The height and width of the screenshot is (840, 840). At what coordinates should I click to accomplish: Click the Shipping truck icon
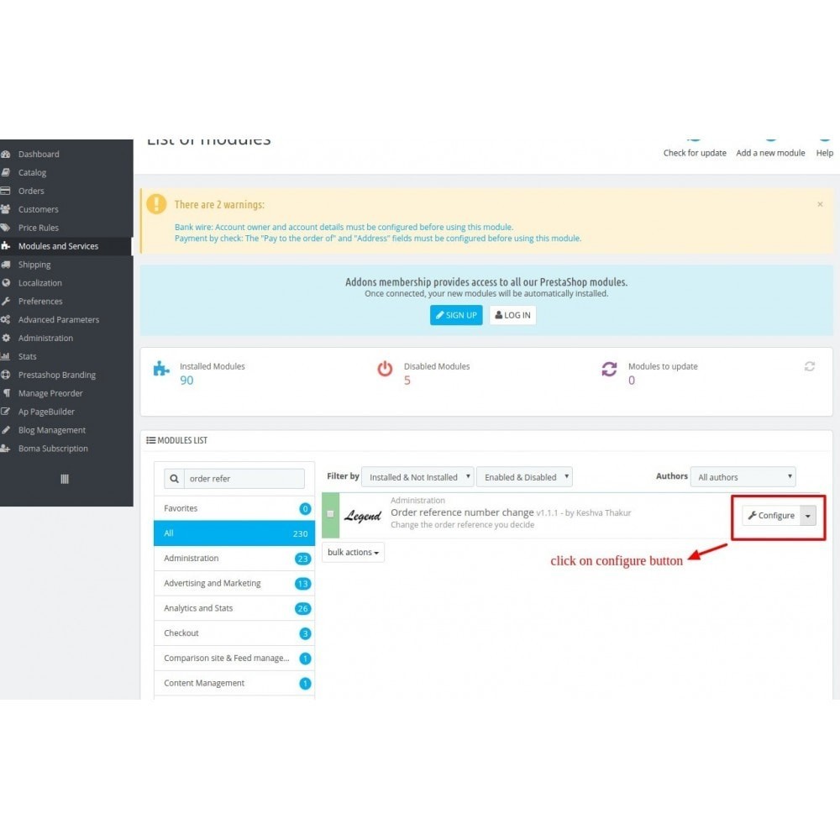click(6, 265)
